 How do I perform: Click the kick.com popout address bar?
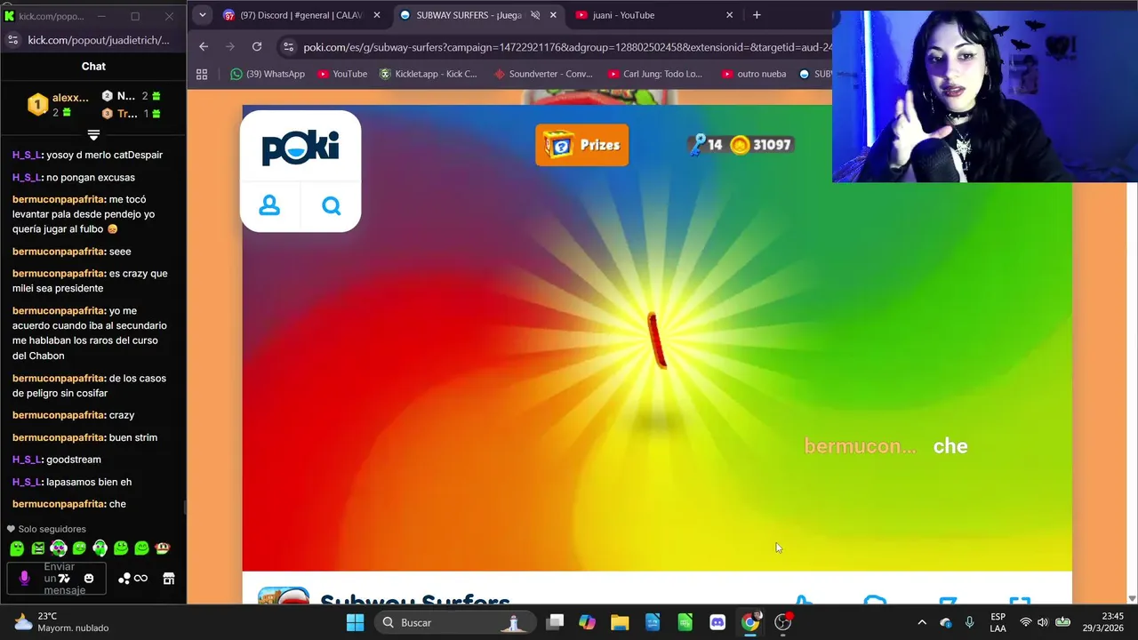[98, 40]
